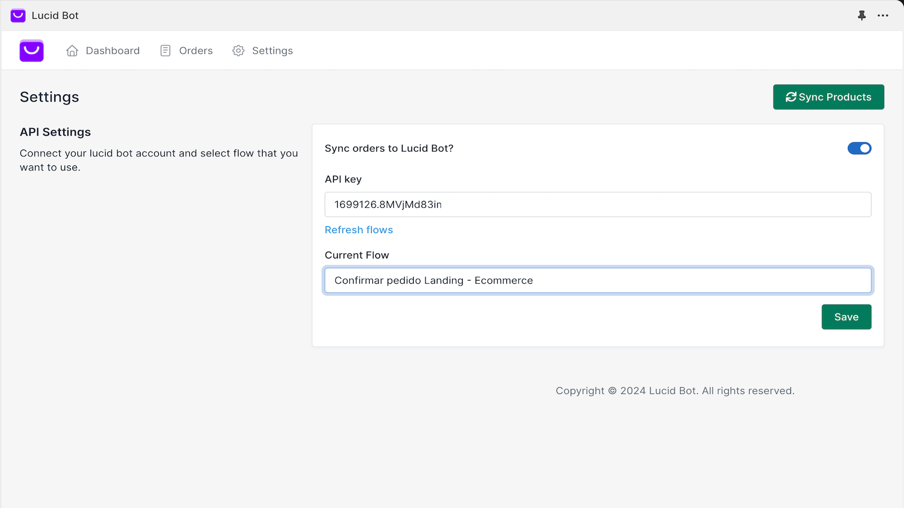904x508 pixels.
Task: Click the API Settings heading
Action: [x=55, y=132]
